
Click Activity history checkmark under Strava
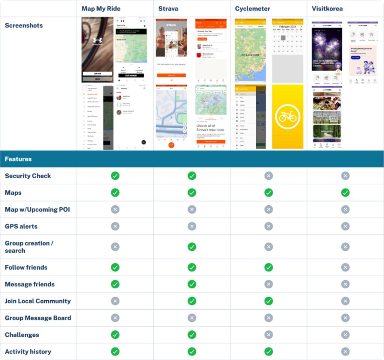pyautogui.click(x=192, y=351)
